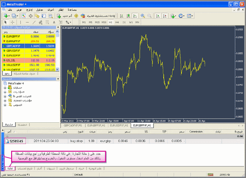Select the Fibonacci retracement tool
Viewport: 246px width, 178px height.
[x=47, y=22]
